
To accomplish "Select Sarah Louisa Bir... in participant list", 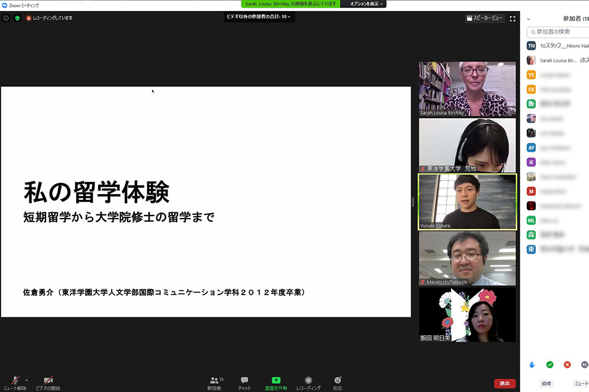I will pyautogui.click(x=558, y=61).
